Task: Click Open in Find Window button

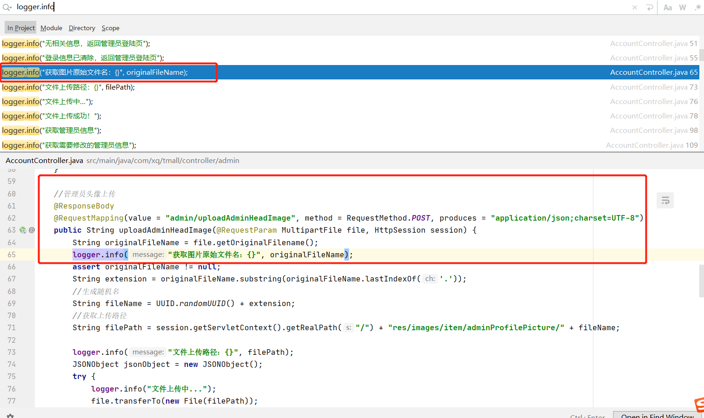Action: click(657, 415)
